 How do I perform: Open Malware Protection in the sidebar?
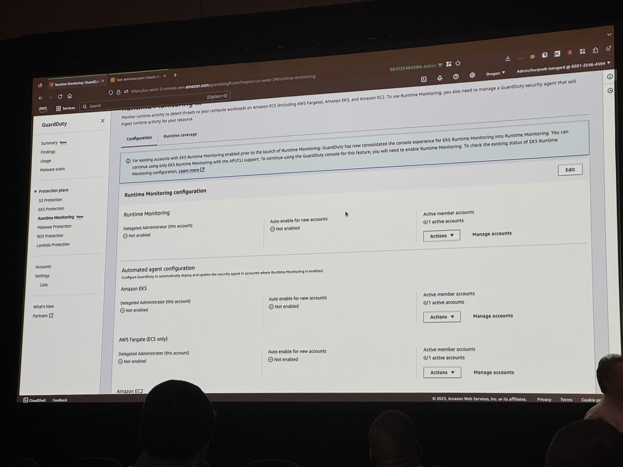point(55,227)
